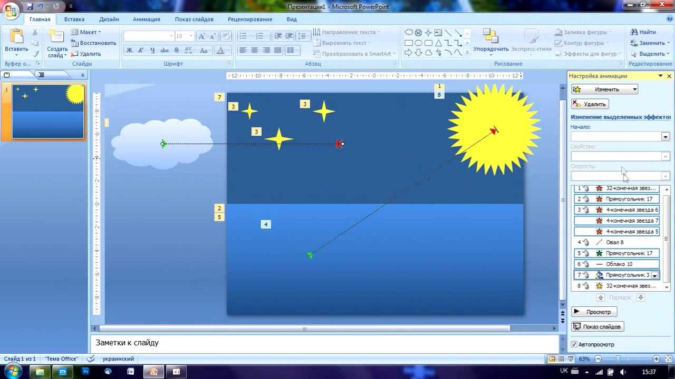Open the font color dropdown
Screen dimensions: 675x379
[228, 51]
